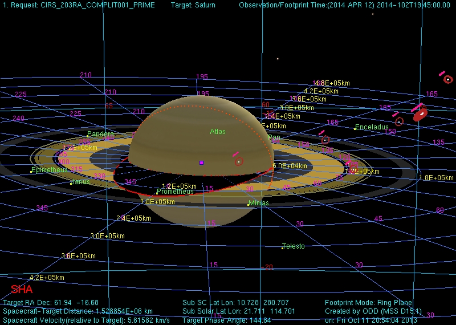Click the Enceladus moon marker dot
This screenshot has width=456, height=325.
click(x=355, y=129)
